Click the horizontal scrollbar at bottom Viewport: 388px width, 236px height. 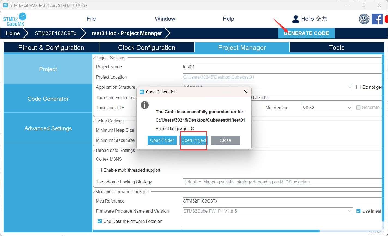[206, 231]
